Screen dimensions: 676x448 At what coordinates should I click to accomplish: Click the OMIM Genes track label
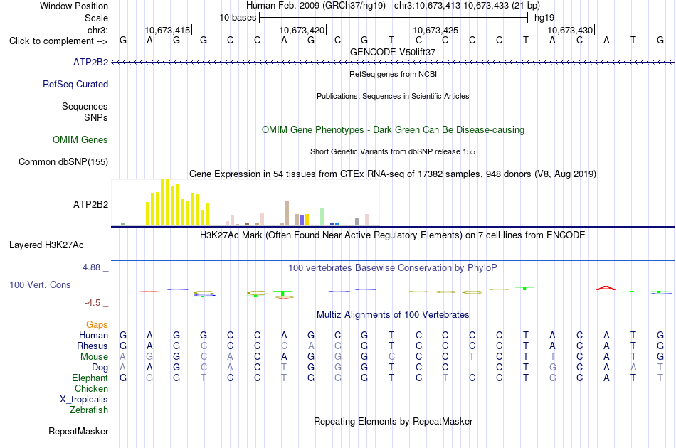point(80,139)
